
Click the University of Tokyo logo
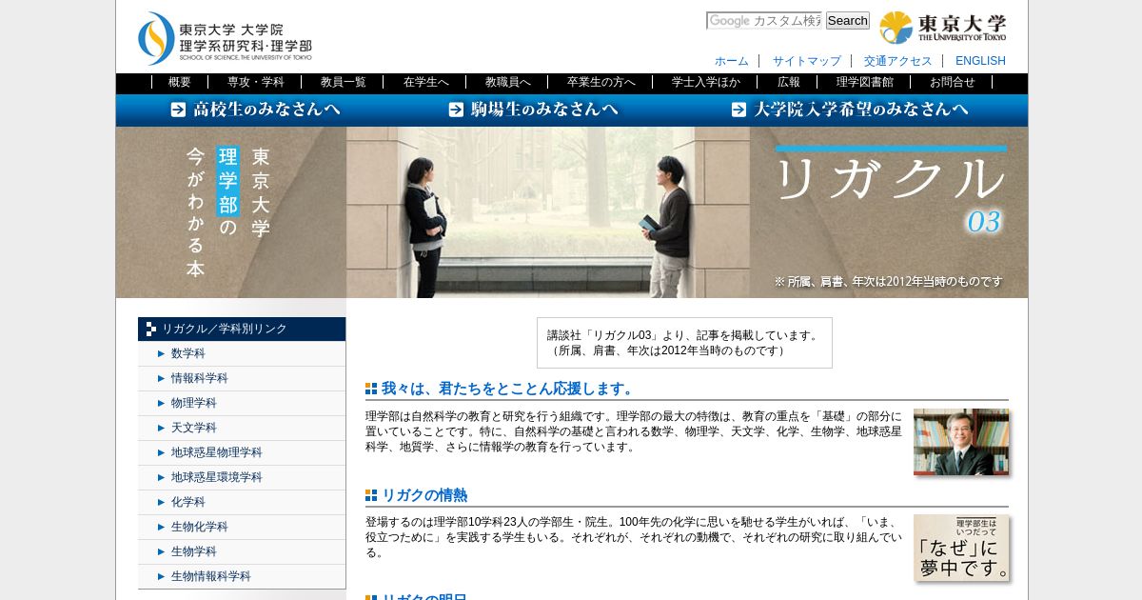coord(942,28)
